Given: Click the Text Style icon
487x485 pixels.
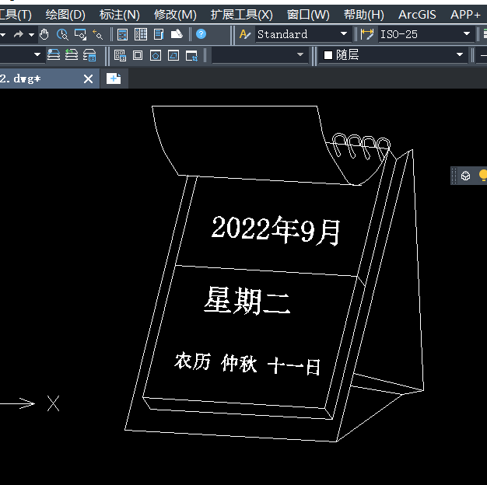Looking at the screenshot, I should pos(245,34).
